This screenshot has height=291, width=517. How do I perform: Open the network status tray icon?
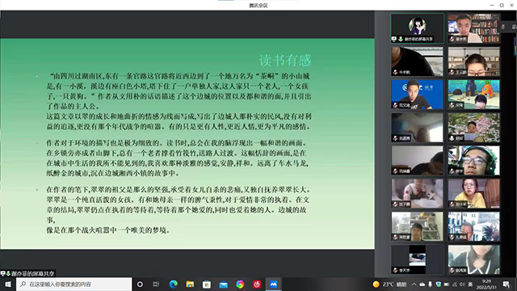455,284
